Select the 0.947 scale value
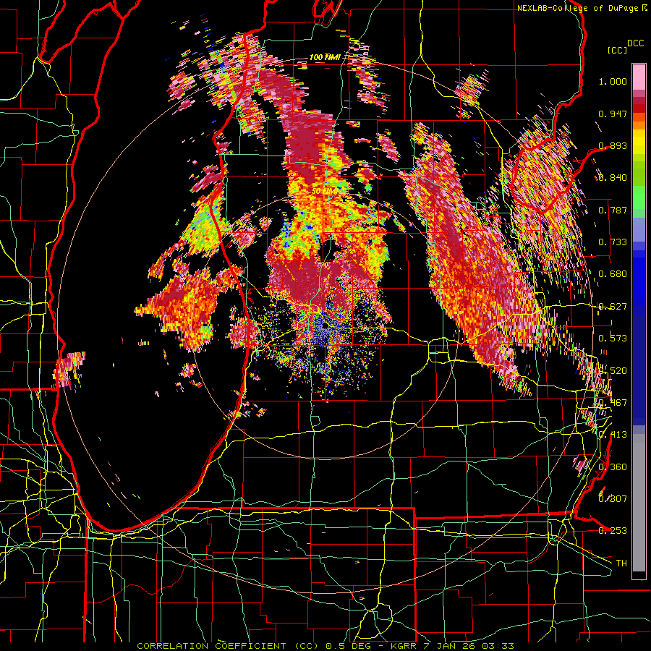Image resolution: width=651 pixels, height=651 pixels. pyautogui.click(x=613, y=114)
